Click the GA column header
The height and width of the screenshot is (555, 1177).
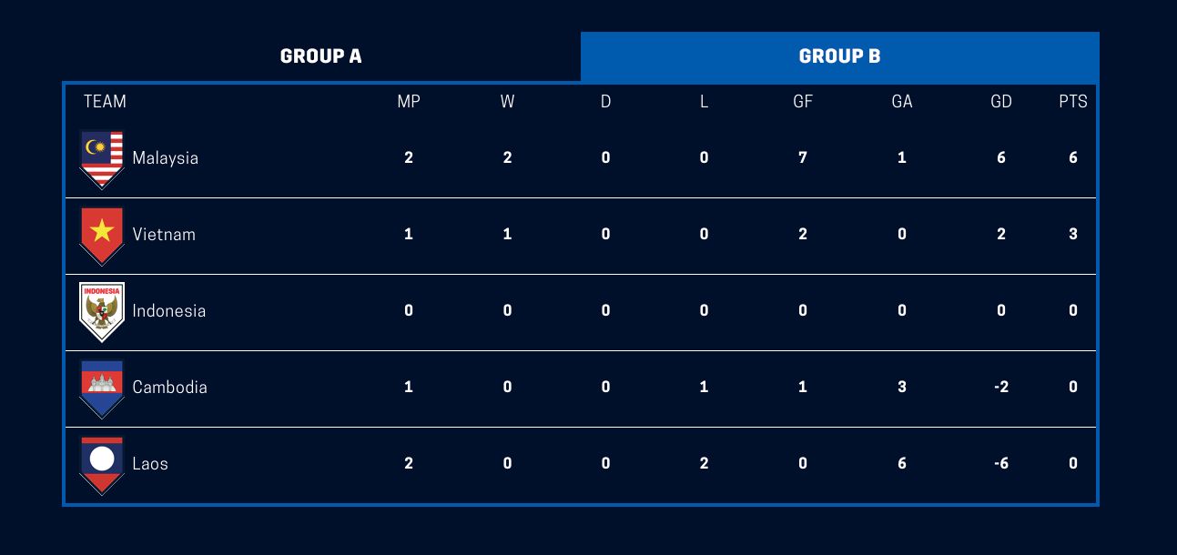point(902,101)
